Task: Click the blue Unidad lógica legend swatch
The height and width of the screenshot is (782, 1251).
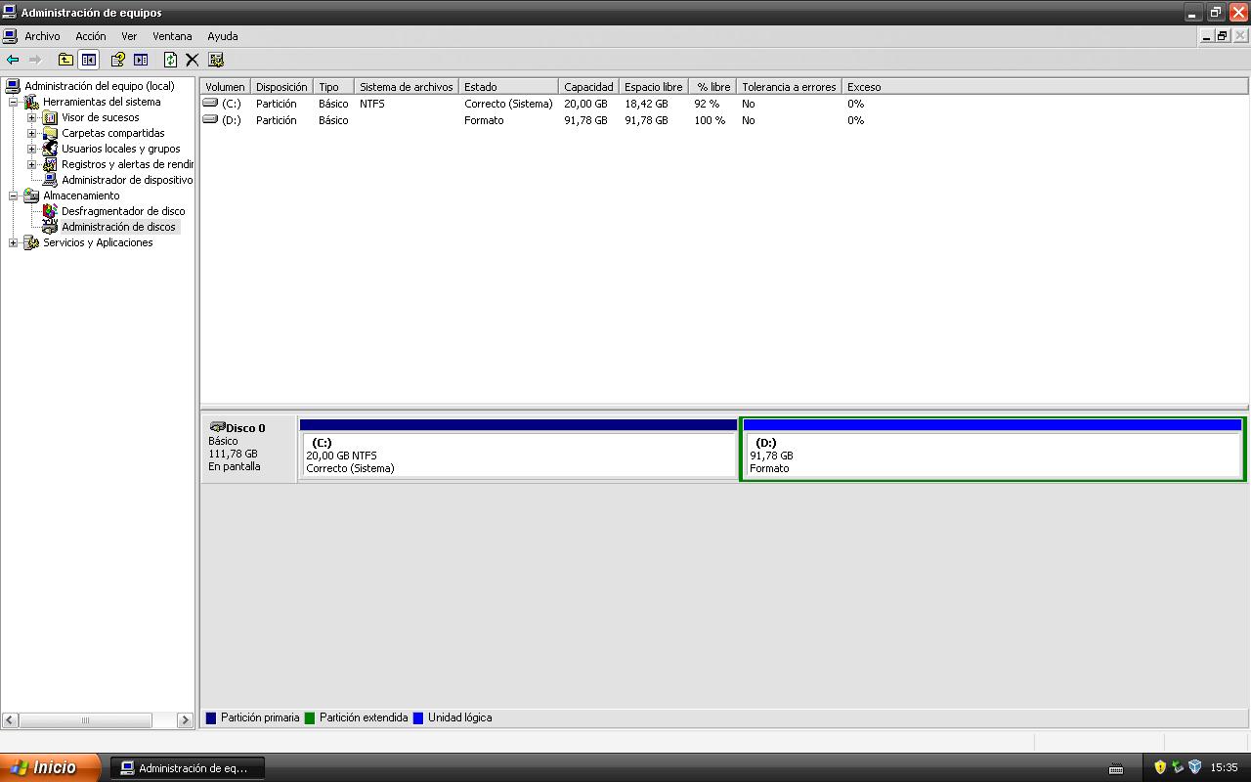Action: pos(418,717)
